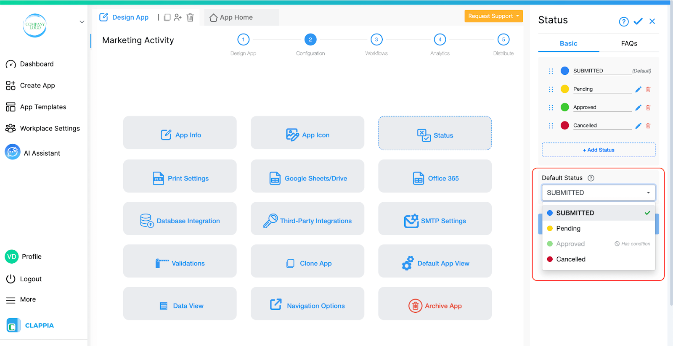Click the yellow Pending color swatch

tap(565, 89)
